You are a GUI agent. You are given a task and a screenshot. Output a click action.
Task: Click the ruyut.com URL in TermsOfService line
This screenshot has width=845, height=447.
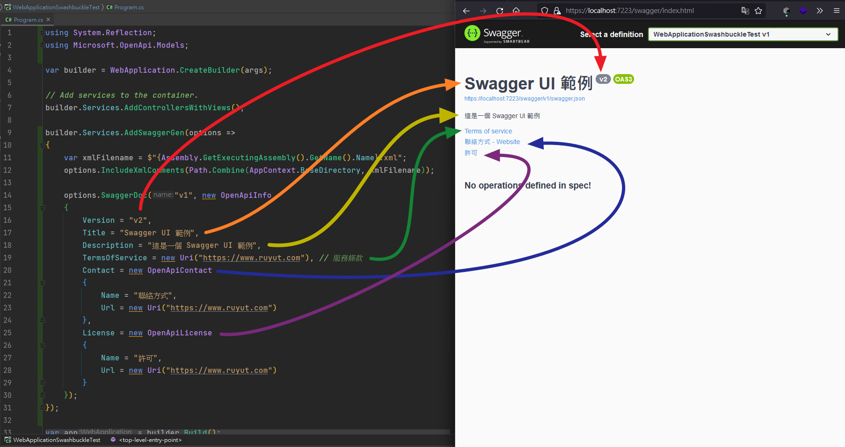pos(252,258)
